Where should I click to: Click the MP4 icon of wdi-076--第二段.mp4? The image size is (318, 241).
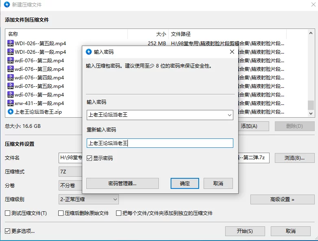pos(10,60)
